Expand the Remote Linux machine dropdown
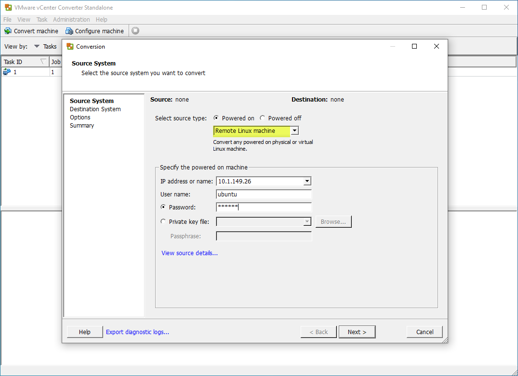 [x=295, y=131]
